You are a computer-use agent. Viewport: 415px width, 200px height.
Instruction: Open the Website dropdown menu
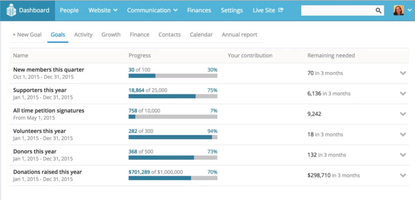[x=103, y=10]
